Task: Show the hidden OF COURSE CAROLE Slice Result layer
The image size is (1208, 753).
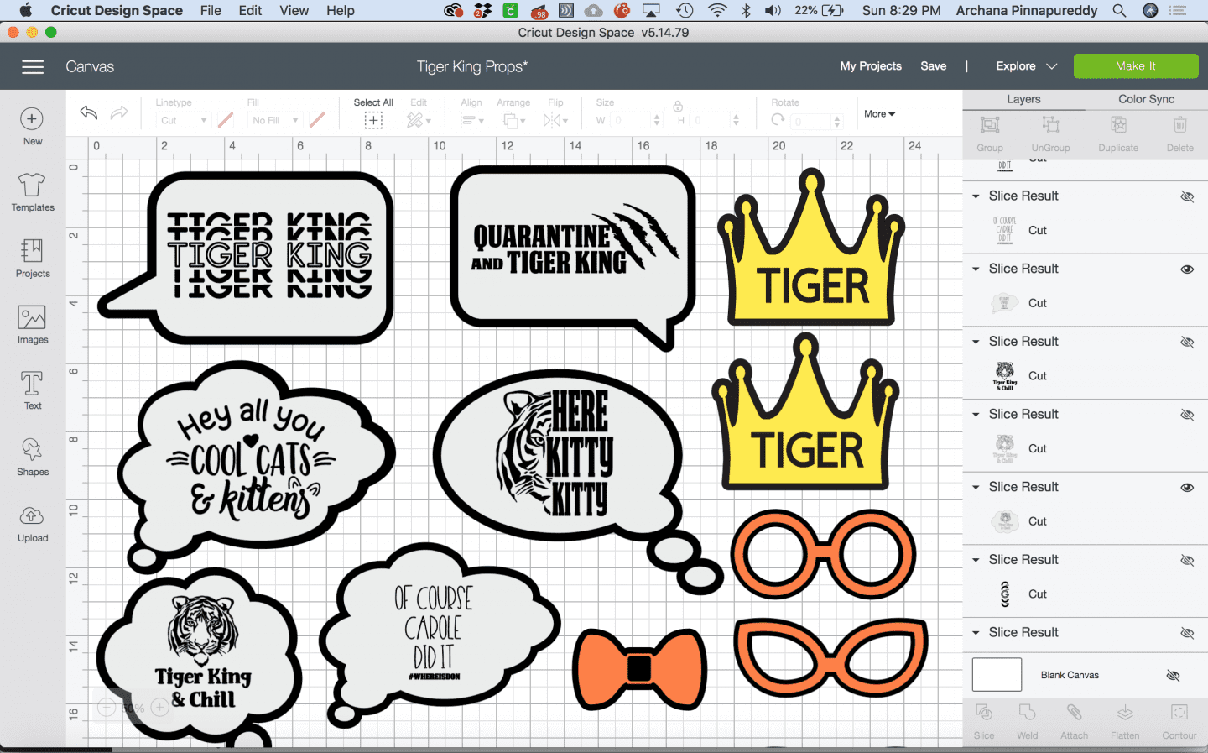Action: coord(1187,196)
